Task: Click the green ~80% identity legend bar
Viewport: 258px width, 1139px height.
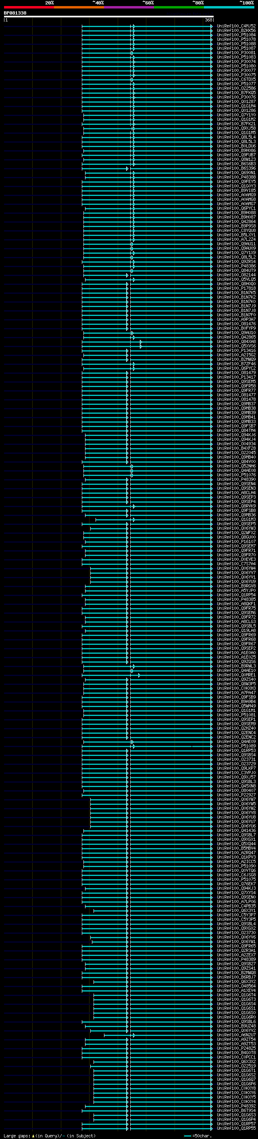Action: click(179, 7)
